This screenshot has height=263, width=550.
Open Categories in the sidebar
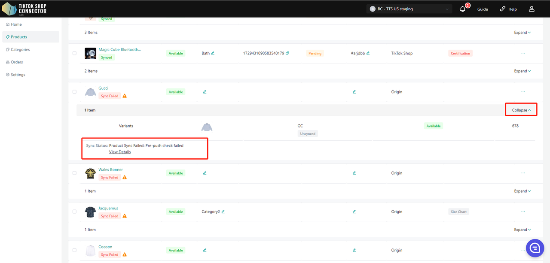(x=31, y=49)
